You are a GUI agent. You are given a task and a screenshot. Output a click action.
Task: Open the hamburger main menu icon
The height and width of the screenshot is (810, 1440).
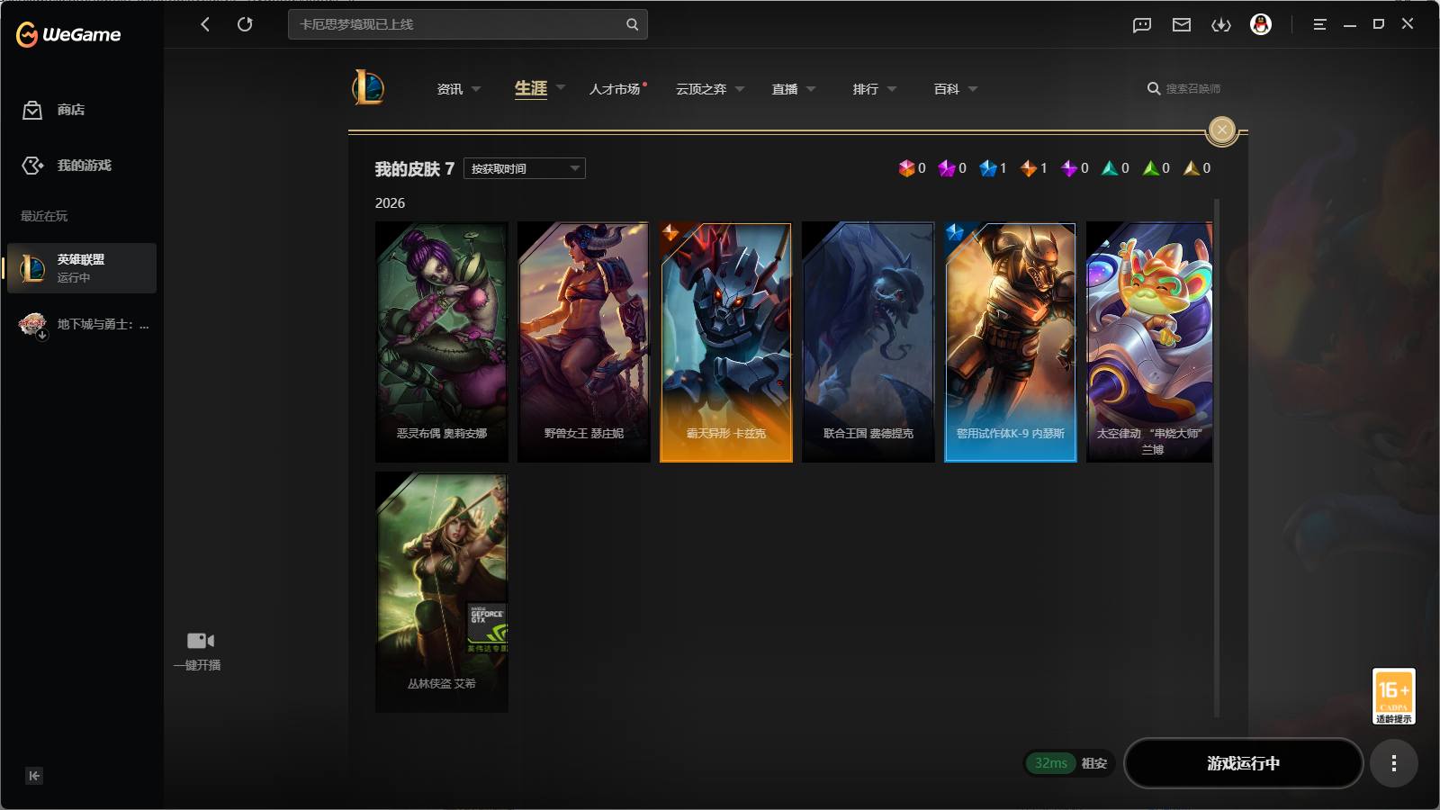1319,24
